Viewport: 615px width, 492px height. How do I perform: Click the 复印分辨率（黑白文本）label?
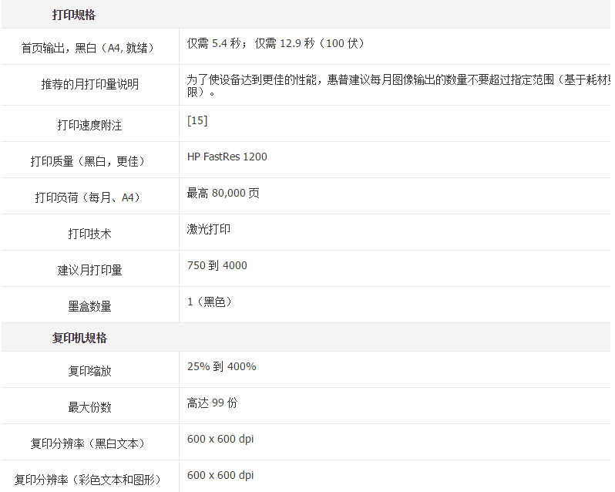point(89,443)
